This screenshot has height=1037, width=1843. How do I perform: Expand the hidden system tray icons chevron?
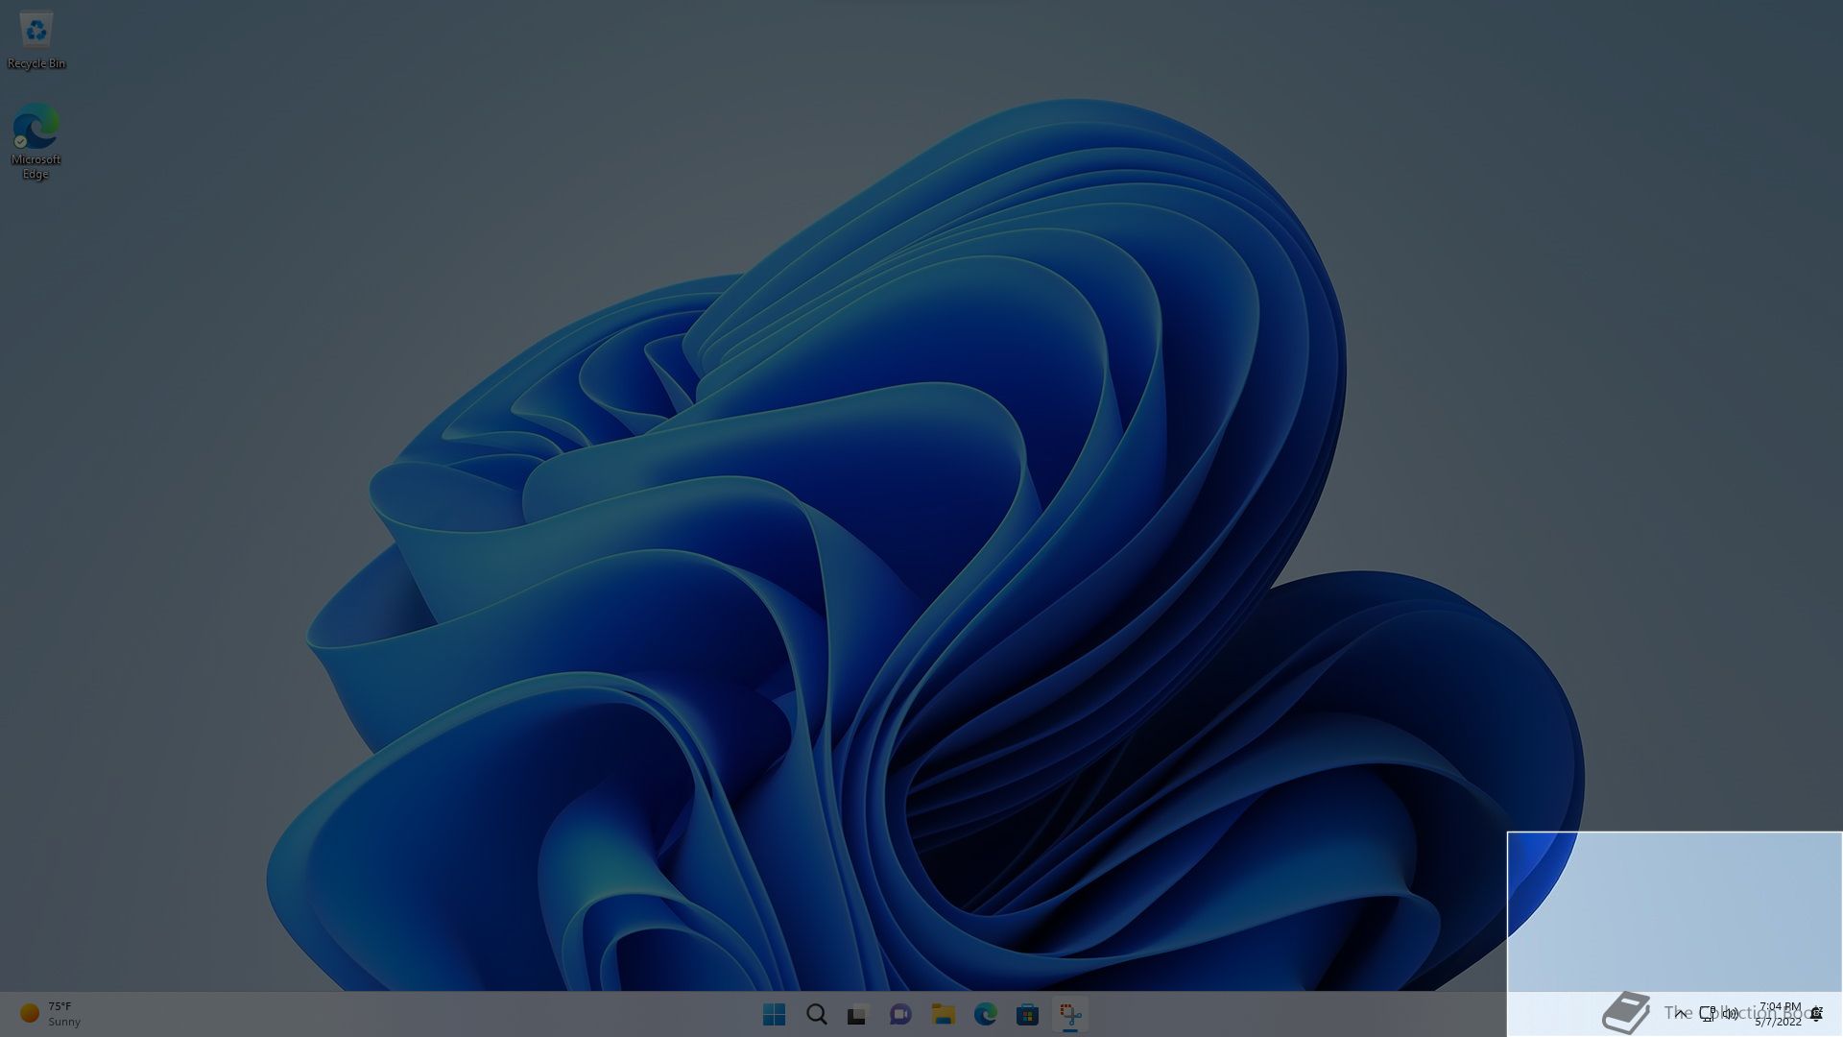tap(1680, 1013)
